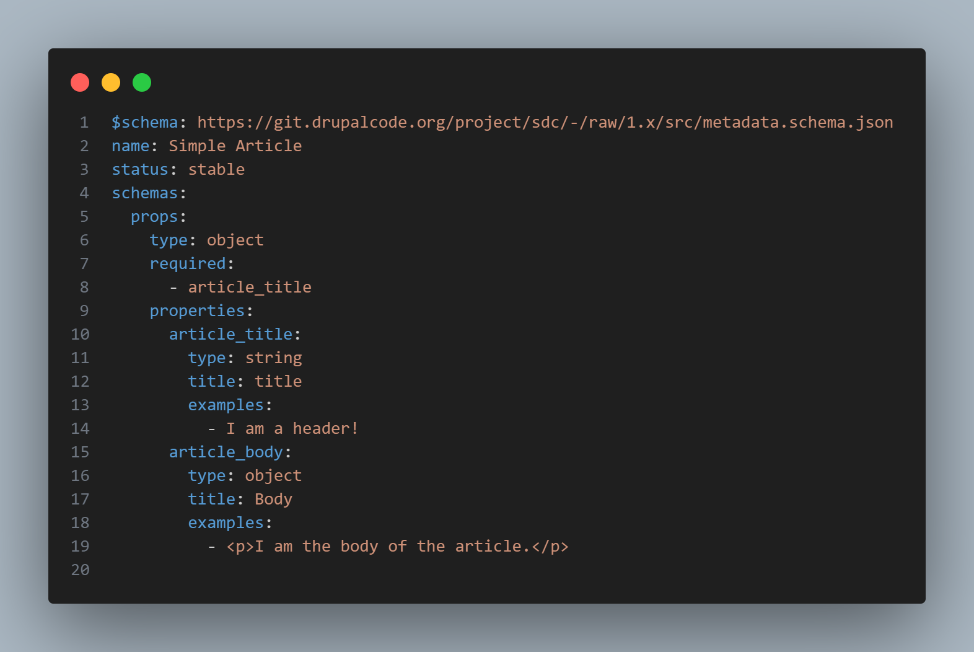The height and width of the screenshot is (652, 974).
Task: Click the yellow minimize dot
Action: point(111,82)
